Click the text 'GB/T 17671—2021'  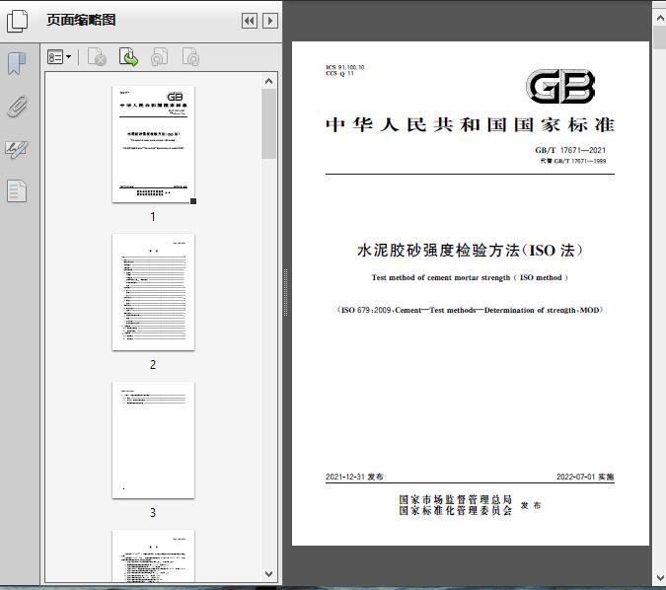570,150
